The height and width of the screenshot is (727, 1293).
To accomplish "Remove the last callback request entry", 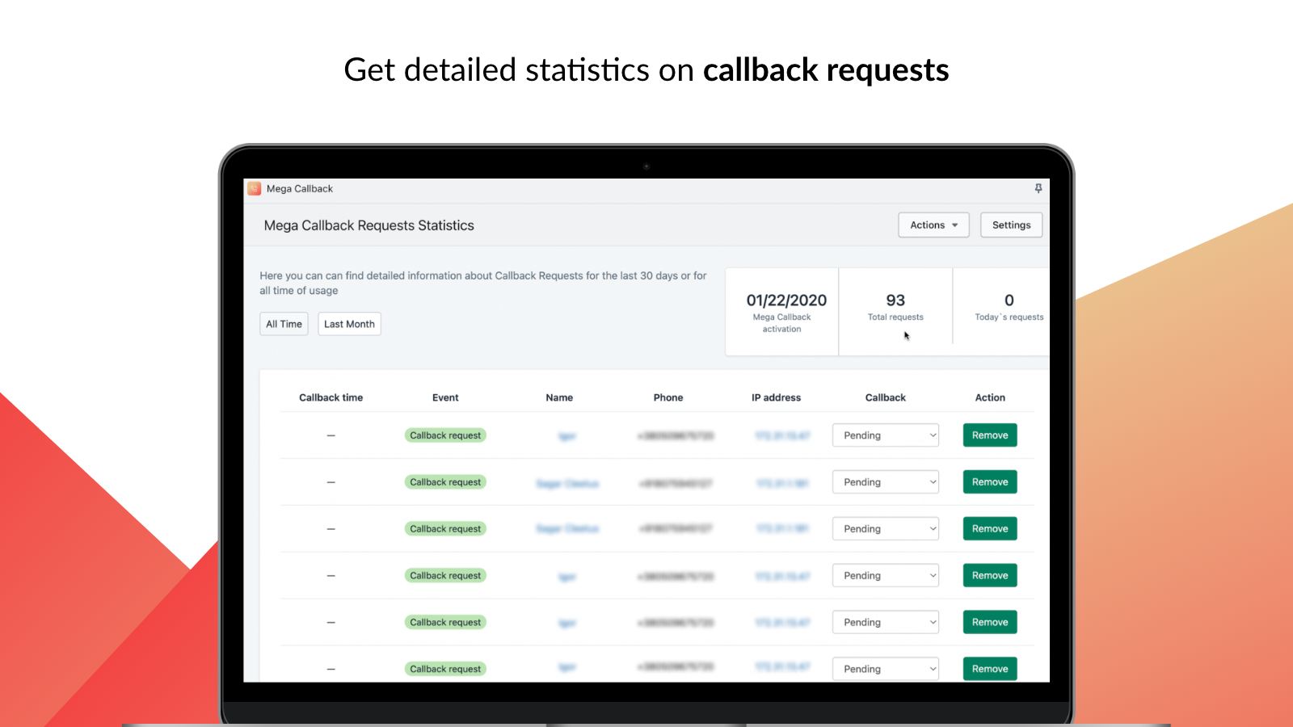I will click(x=989, y=668).
